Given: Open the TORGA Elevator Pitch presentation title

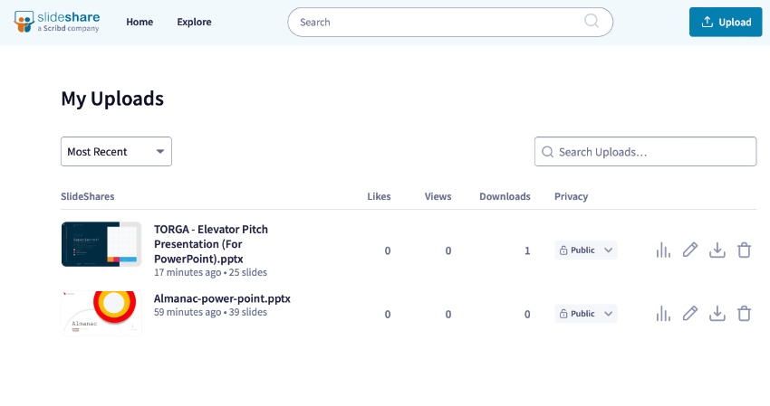Looking at the screenshot, I should coord(211,244).
